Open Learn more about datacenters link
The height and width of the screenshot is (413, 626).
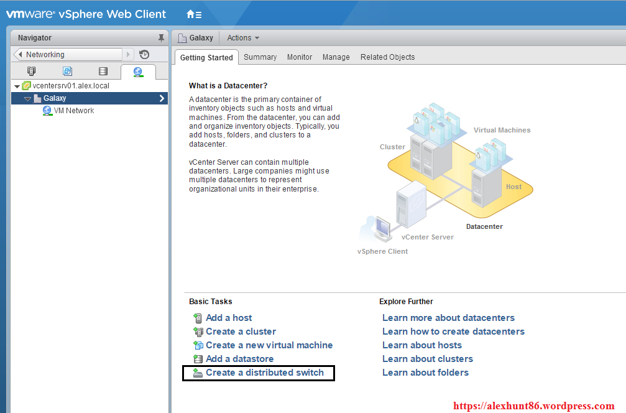click(448, 318)
